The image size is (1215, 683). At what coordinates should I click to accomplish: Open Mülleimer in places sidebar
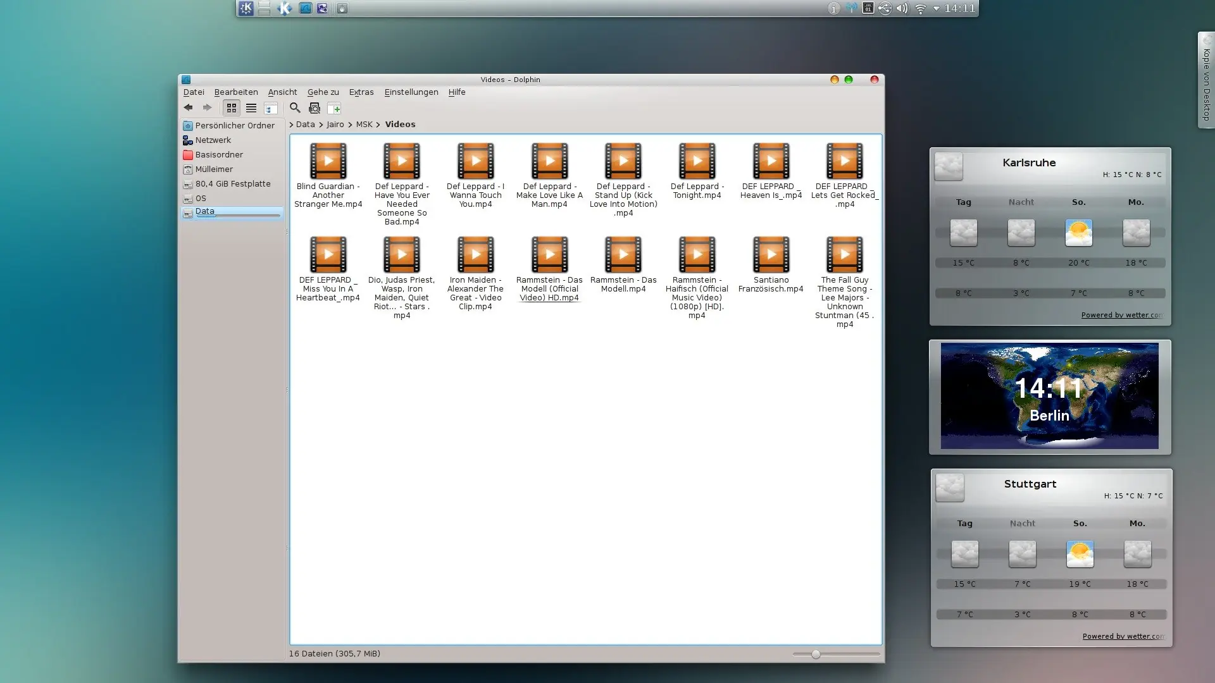232,169
